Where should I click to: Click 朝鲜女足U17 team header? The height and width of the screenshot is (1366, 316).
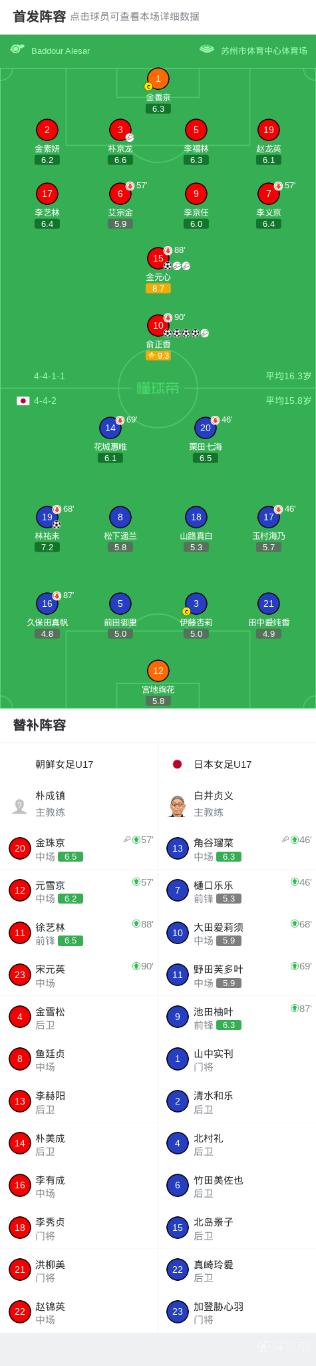click(x=79, y=764)
